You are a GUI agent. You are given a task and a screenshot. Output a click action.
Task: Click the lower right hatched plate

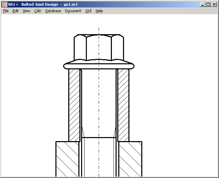130,159
